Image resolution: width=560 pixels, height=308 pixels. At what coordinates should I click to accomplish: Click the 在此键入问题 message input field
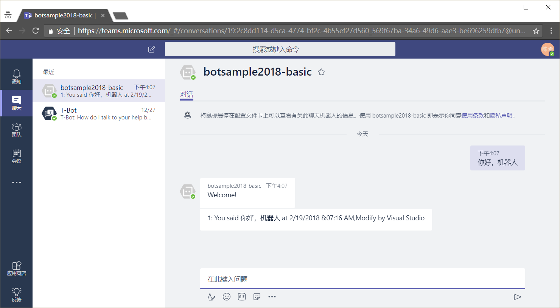(362, 279)
